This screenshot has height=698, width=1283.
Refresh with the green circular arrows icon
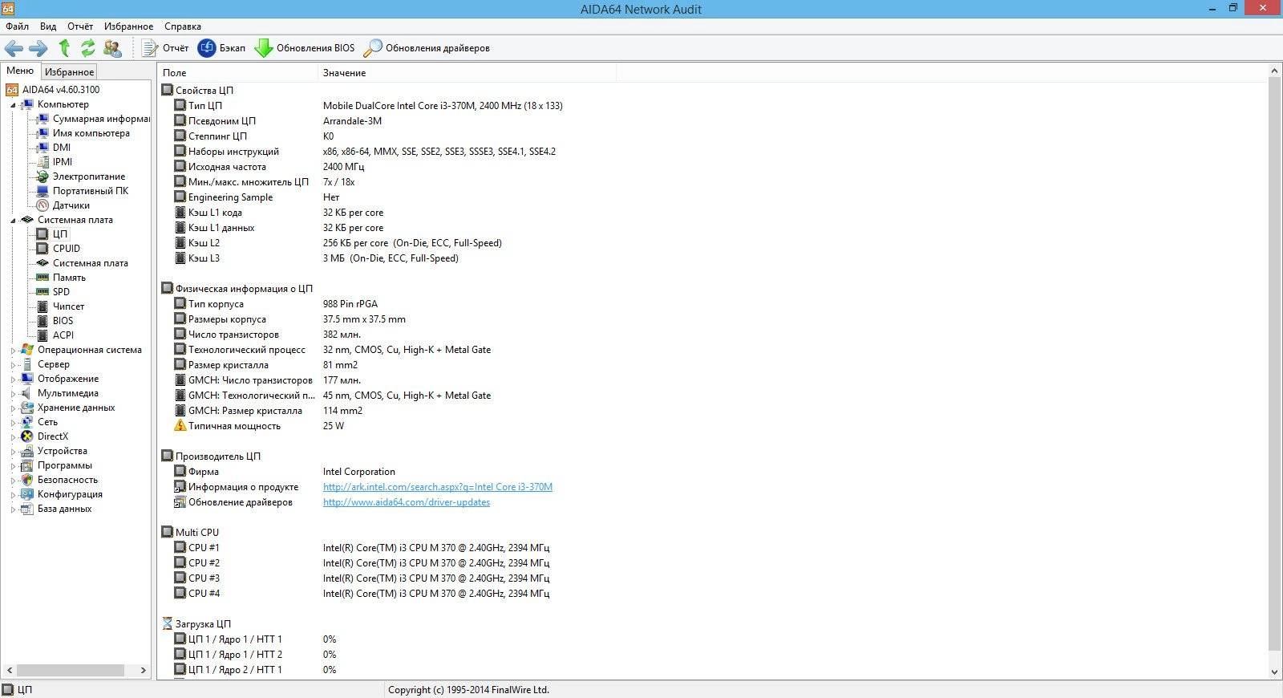click(87, 48)
